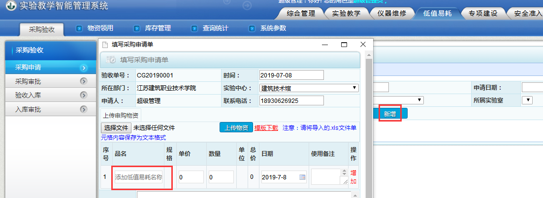Maximize the 填写采购申请单 dialog

pyautogui.click(x=344, y=45)
